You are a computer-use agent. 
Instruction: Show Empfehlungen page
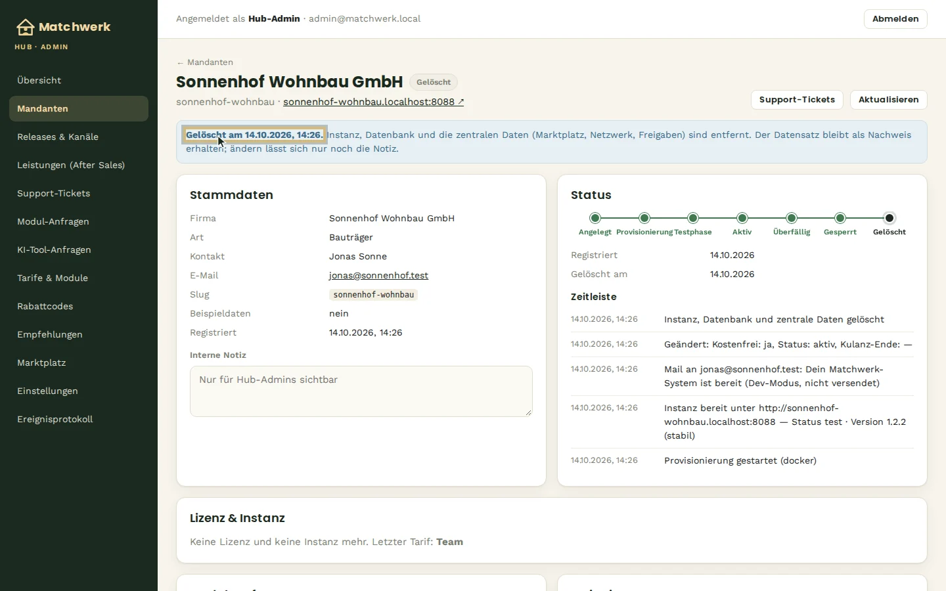click(x=79, y=334)
